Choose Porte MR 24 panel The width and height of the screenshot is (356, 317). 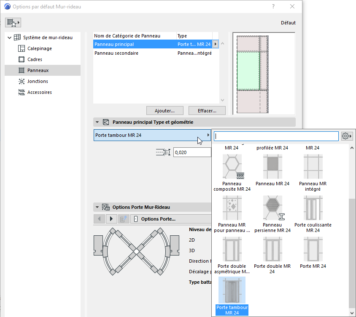pos(313,253)
